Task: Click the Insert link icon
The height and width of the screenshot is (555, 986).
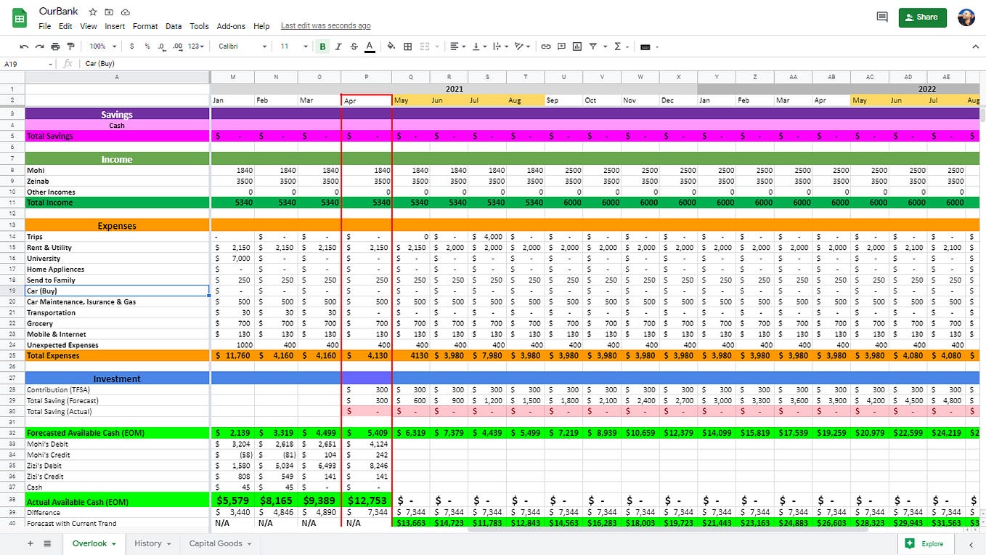Action: [546, 46]
